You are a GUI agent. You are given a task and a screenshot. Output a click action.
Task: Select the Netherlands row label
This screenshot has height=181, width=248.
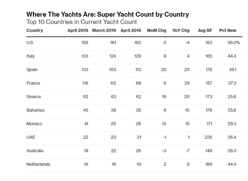38,164
